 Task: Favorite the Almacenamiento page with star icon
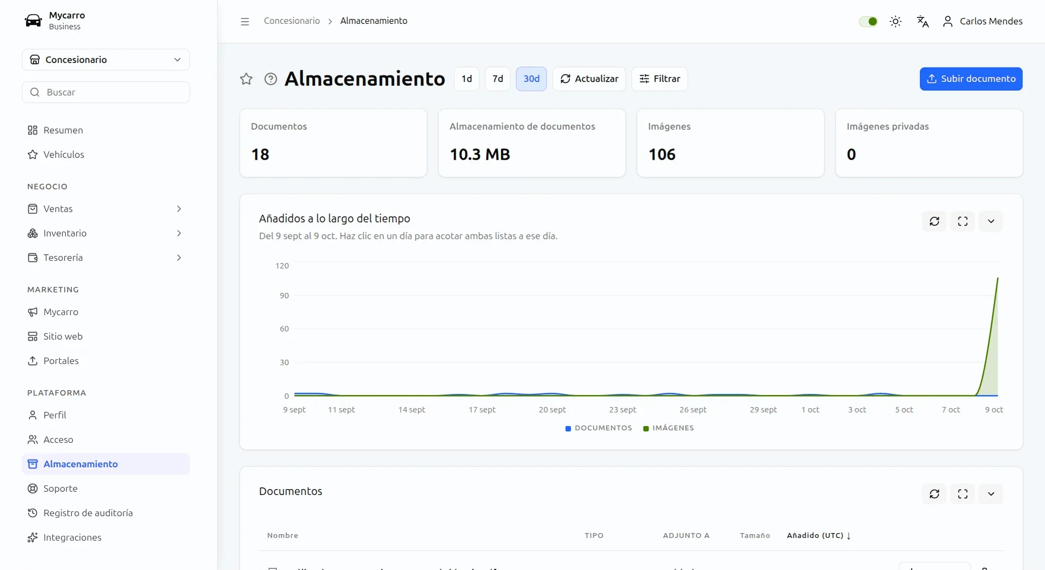[246, 79]
